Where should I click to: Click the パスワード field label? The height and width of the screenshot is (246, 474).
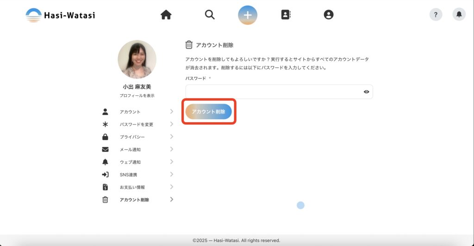(196, 78)
